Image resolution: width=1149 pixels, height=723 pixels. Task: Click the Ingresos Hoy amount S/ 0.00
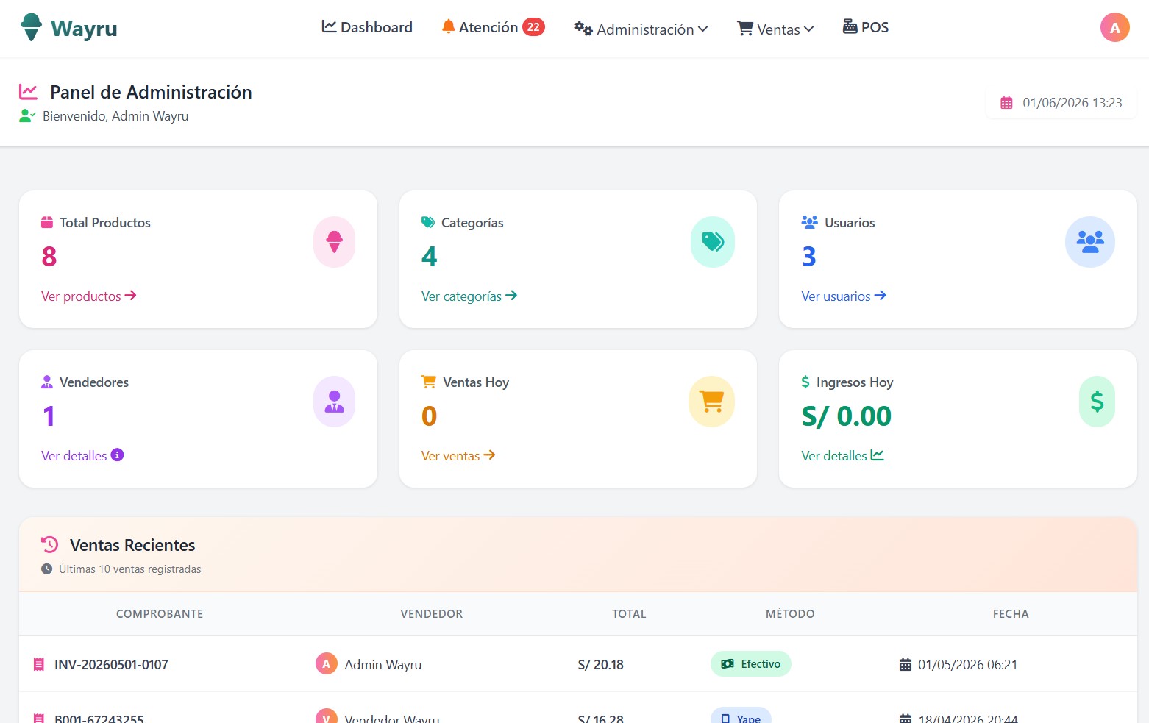pyautogui.click(x=847, y=416)
